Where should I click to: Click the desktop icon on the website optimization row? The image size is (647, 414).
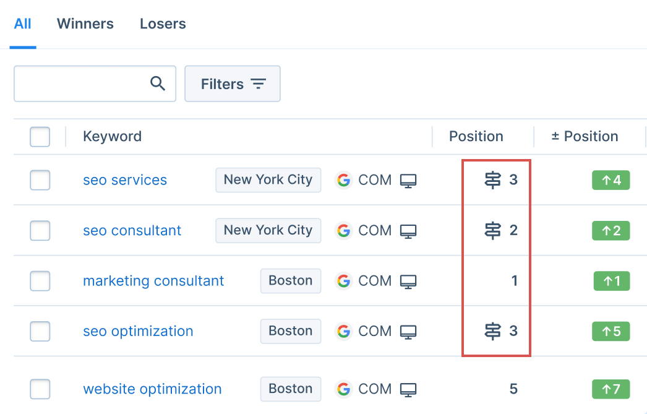tap(409, 389)
